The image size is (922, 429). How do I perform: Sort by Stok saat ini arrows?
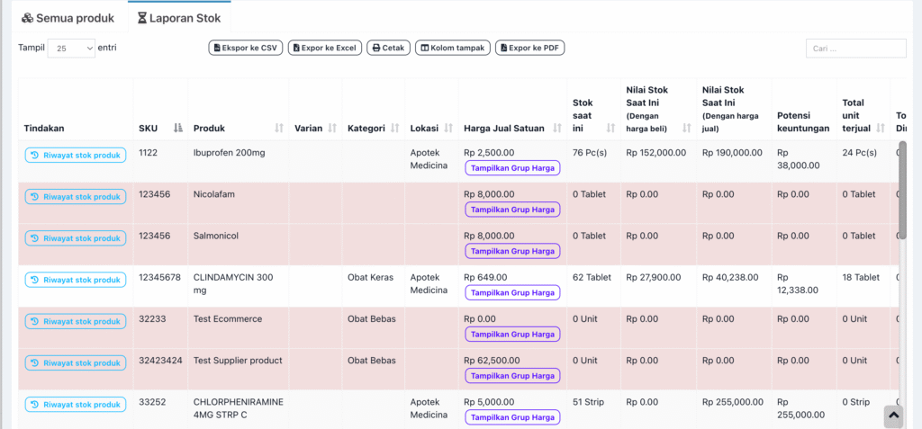pos(610,129)
